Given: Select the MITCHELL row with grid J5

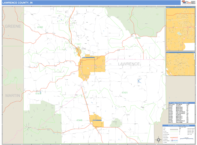Looking at the screenshot, I should [182, 116].
